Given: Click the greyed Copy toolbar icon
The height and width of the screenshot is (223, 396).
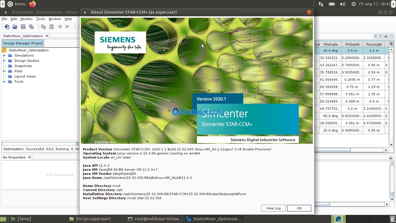Looking at the screenshot, I should [x=43, y=27].
